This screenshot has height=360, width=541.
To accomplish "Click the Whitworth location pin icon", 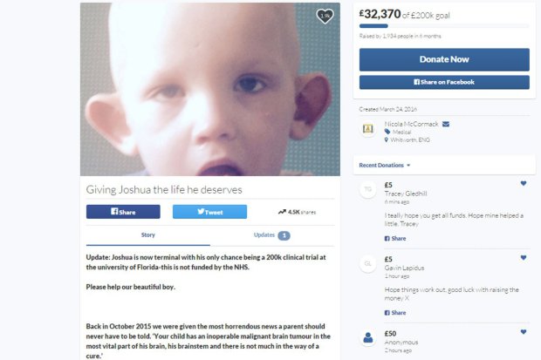I will pyautogui.click(x=387, y=139).
